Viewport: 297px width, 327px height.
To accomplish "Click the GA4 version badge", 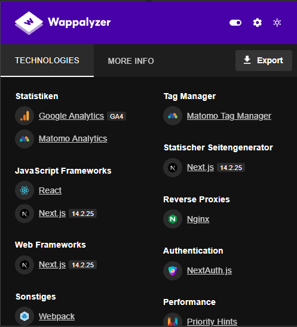I will (x=117, y=116).
